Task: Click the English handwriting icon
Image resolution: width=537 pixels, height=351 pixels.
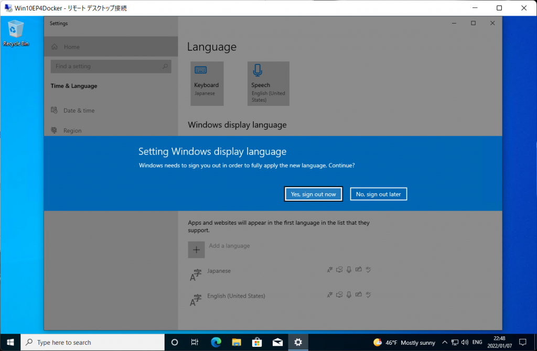Action: tap(358, 294)
